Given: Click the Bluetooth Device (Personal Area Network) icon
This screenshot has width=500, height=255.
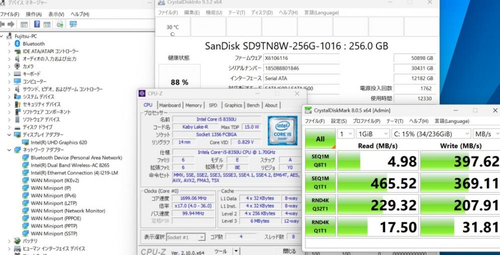Looking at the screenshot, I should coord(25,158).
